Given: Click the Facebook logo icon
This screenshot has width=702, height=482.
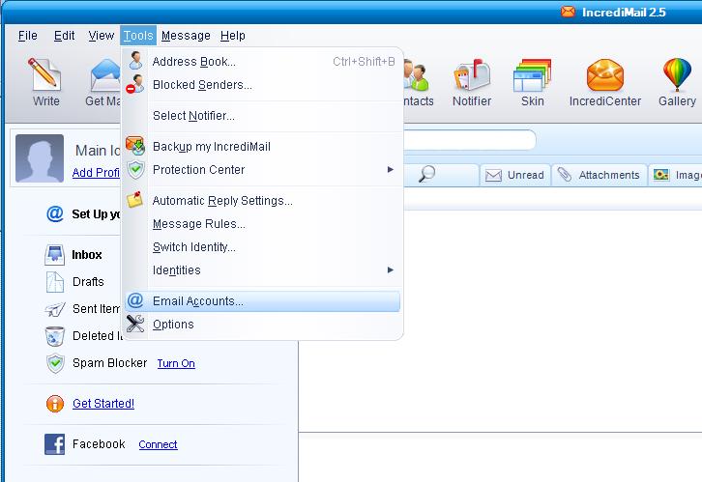Looking at the screenshot, I should tap(54, 444).
